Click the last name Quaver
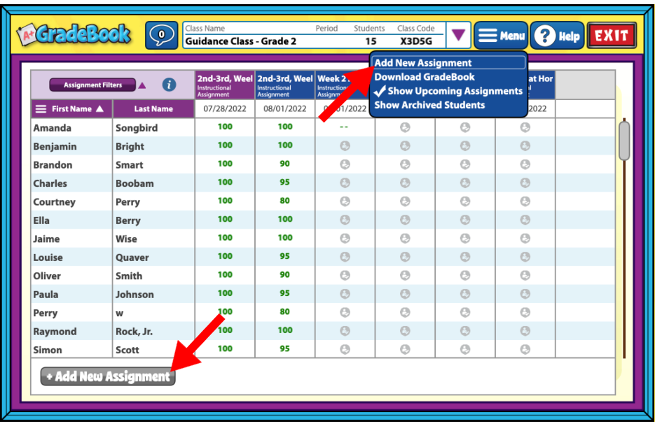This screenshot has width=655, height=426. point(132,258)
